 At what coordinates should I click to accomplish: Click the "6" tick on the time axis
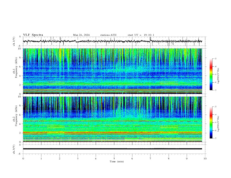click(x=132, y=159)
